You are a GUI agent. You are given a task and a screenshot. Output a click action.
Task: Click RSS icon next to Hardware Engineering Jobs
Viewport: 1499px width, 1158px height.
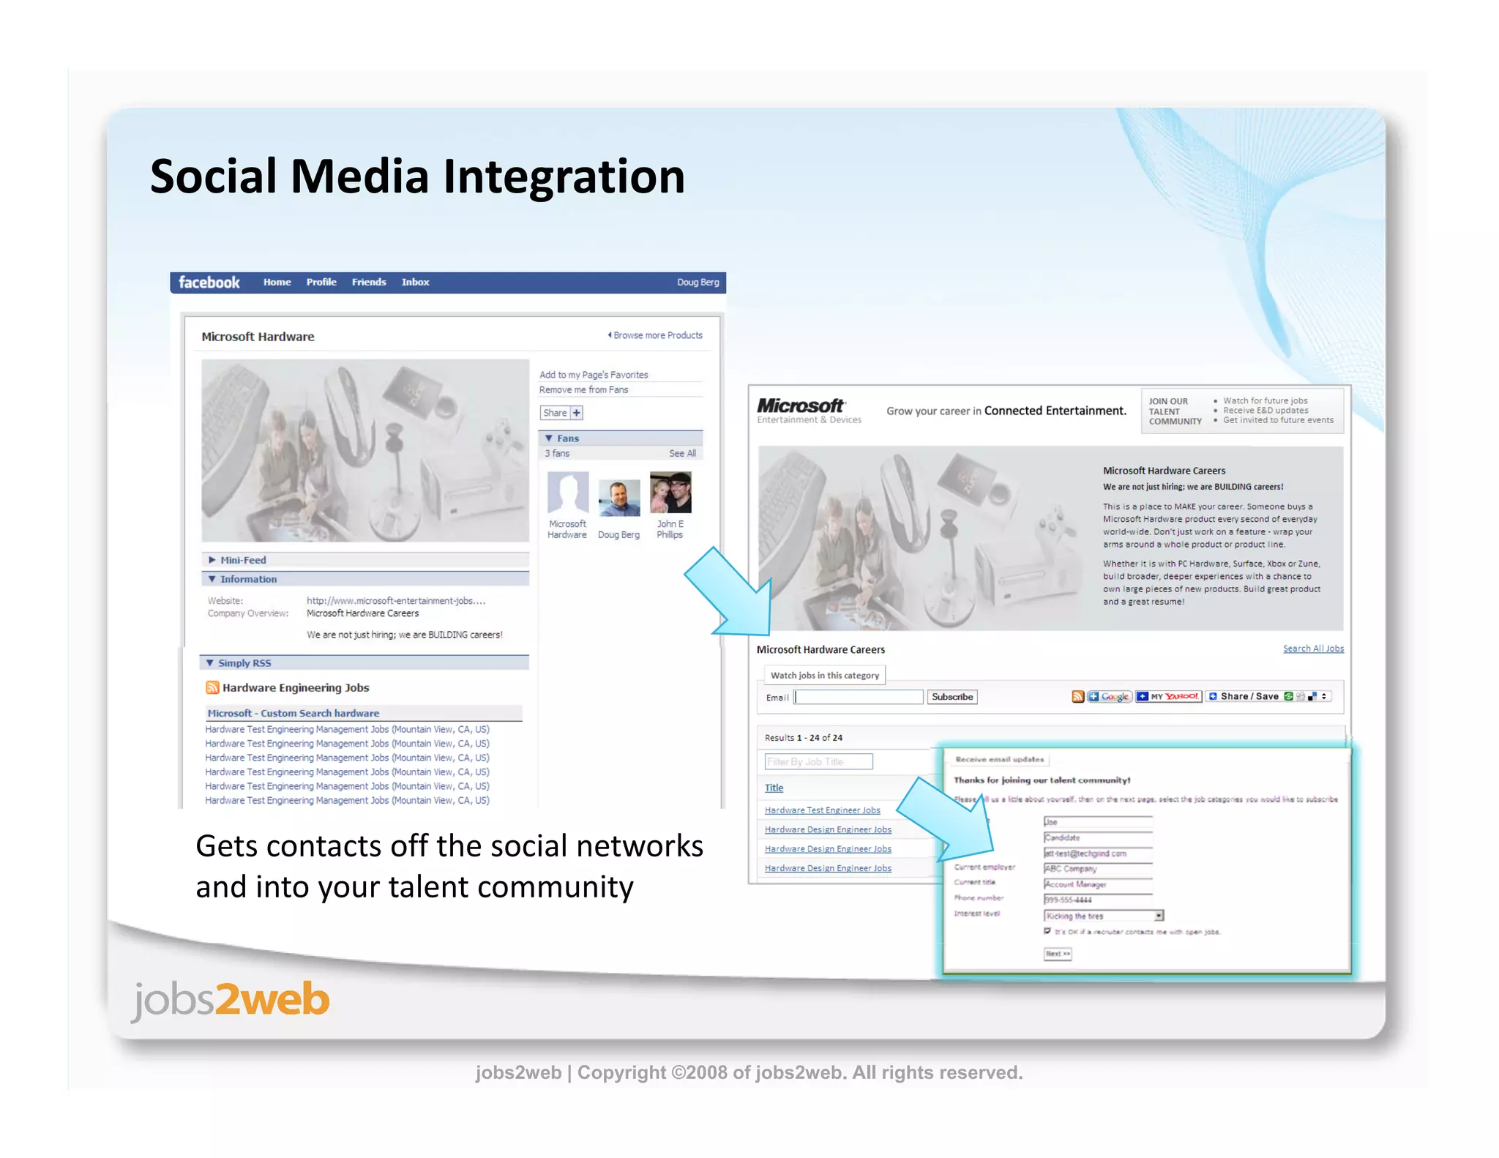click(x=212, y=687)
